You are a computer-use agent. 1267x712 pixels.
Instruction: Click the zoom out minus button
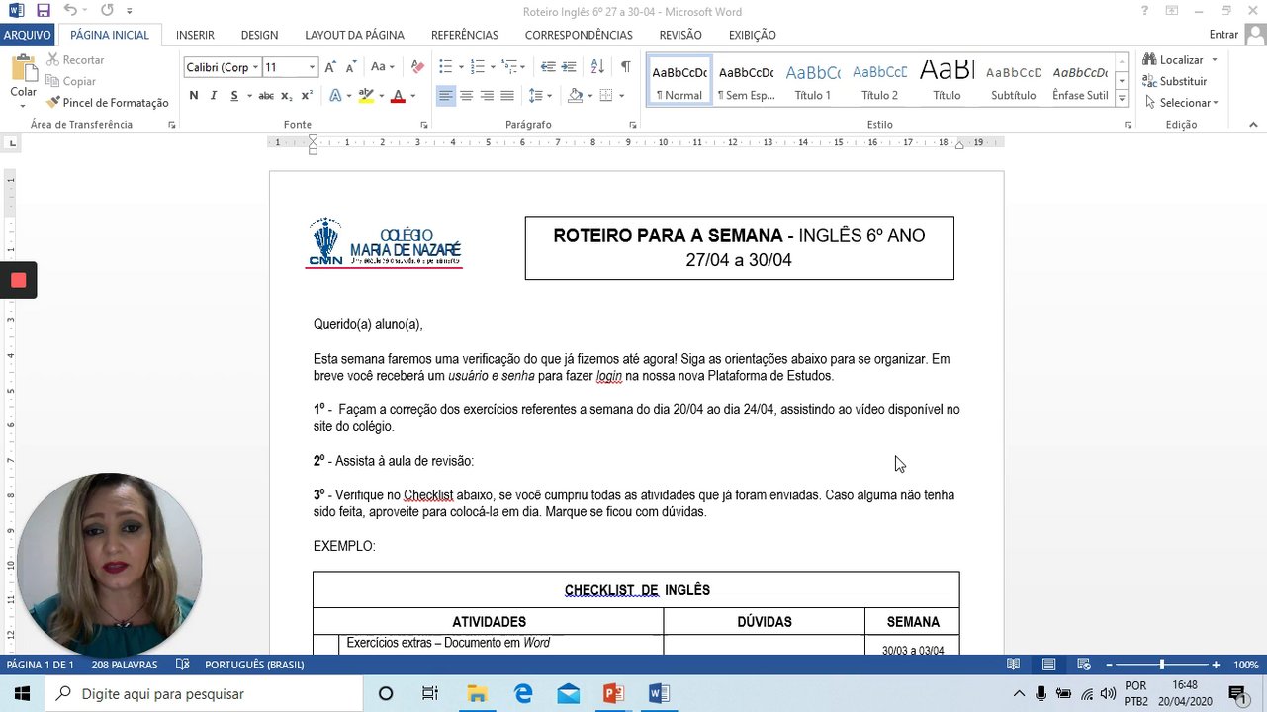pyautogui.click(x=1109, y=665)
